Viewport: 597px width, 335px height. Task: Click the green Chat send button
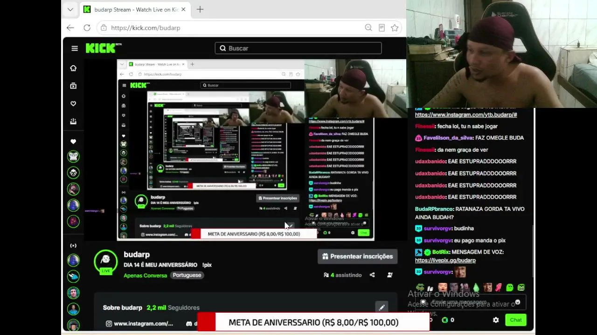pyautogui.click(x=516, y=320)
